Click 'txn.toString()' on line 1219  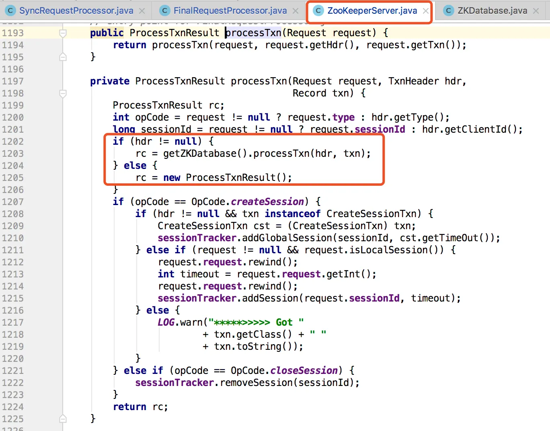click(x=256, y=347)
